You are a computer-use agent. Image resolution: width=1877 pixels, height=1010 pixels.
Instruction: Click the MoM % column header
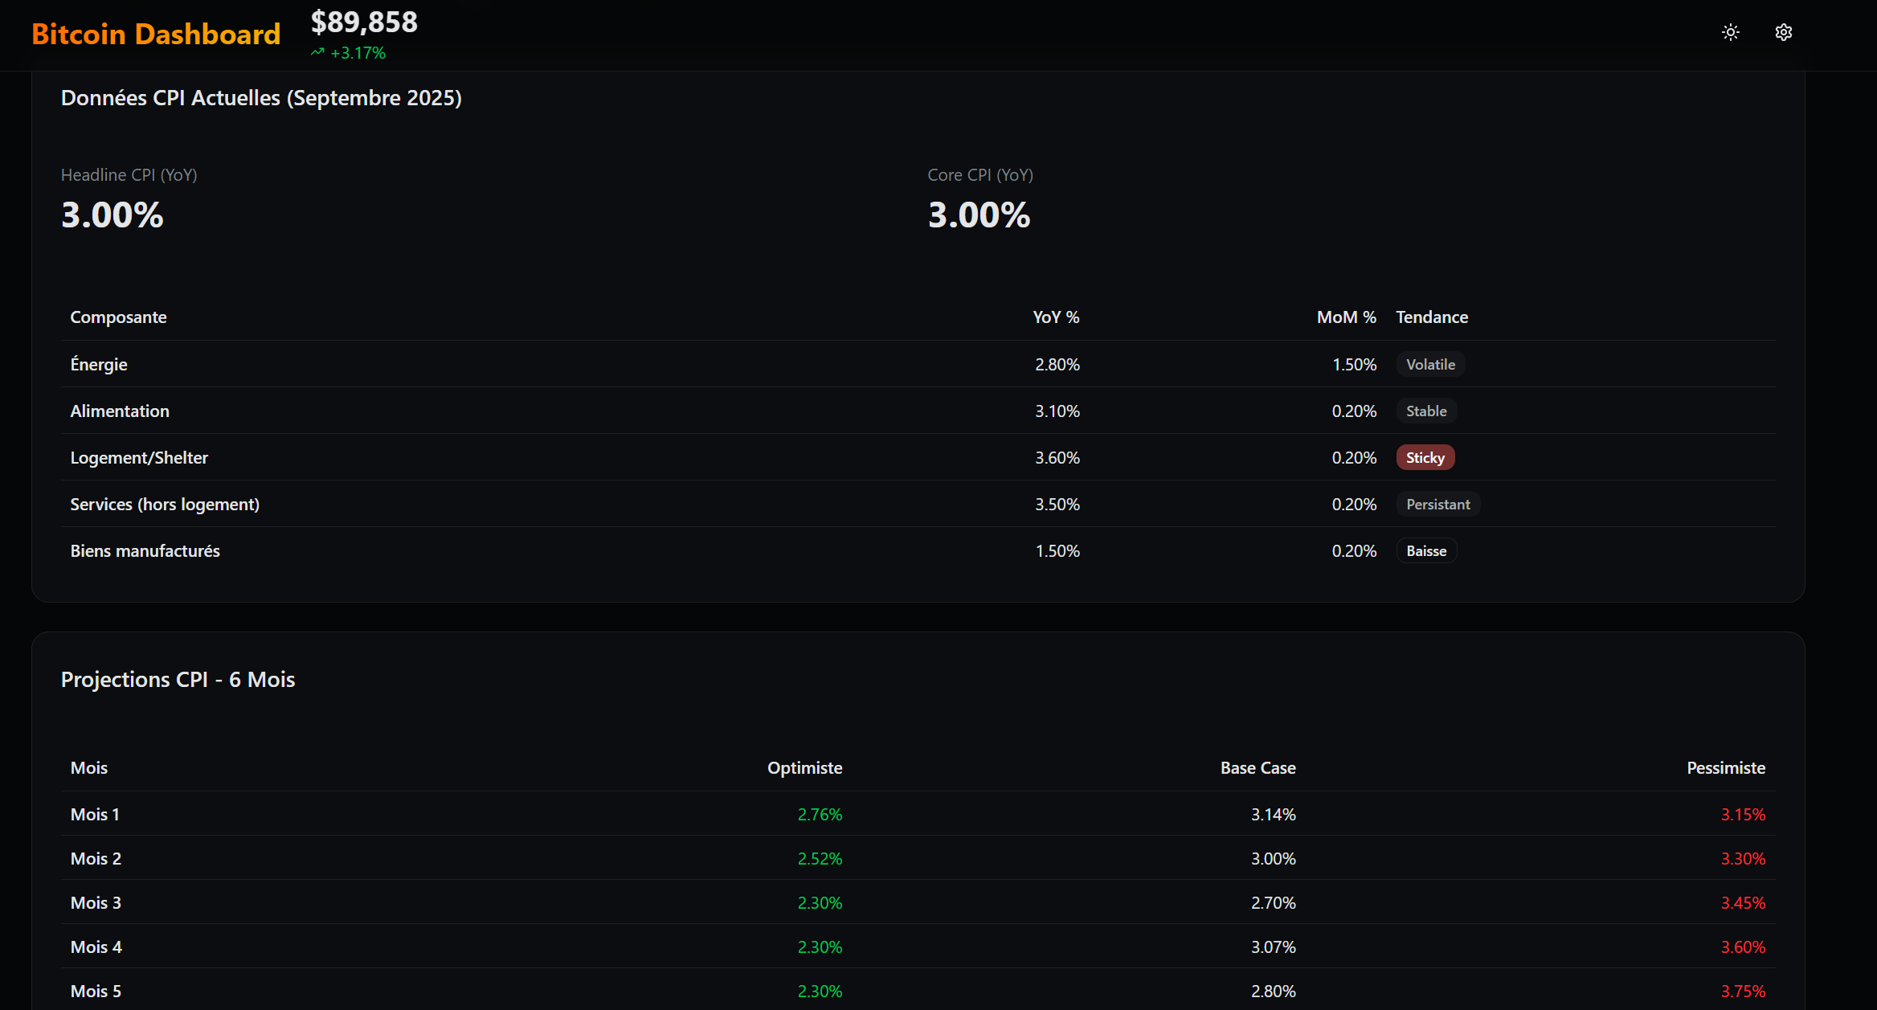pos(1346,317)
